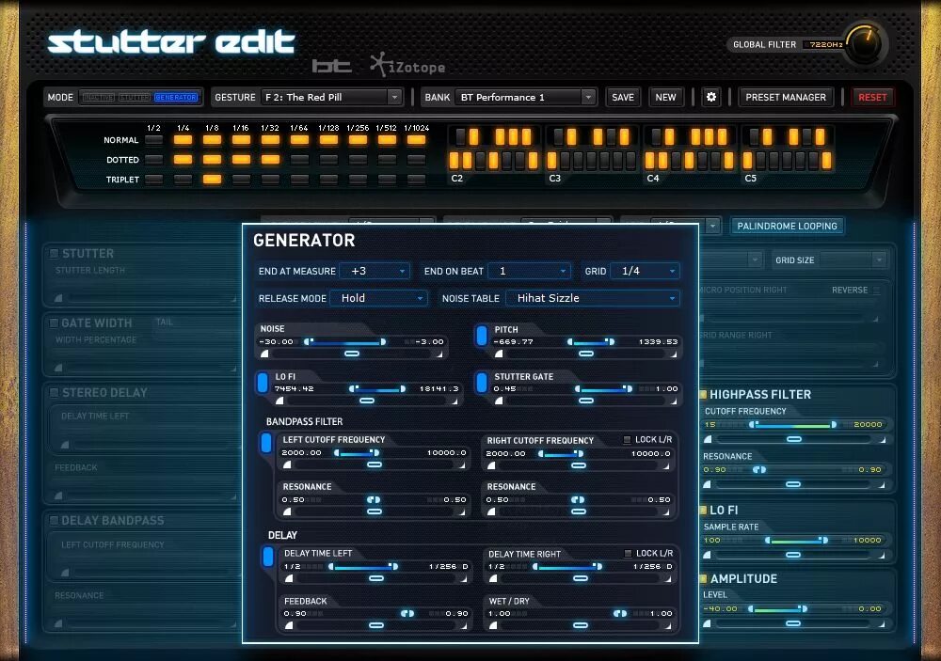Toggle Triplet 1/8 grid cell

[212, 179]
